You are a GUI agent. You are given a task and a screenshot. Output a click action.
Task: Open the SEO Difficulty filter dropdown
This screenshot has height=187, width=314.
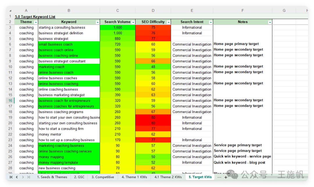point(169,22)
